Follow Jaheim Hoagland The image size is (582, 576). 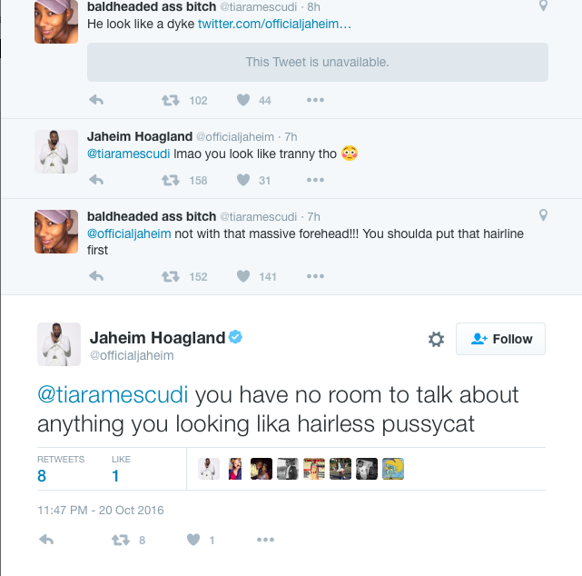tap(501, 339)
